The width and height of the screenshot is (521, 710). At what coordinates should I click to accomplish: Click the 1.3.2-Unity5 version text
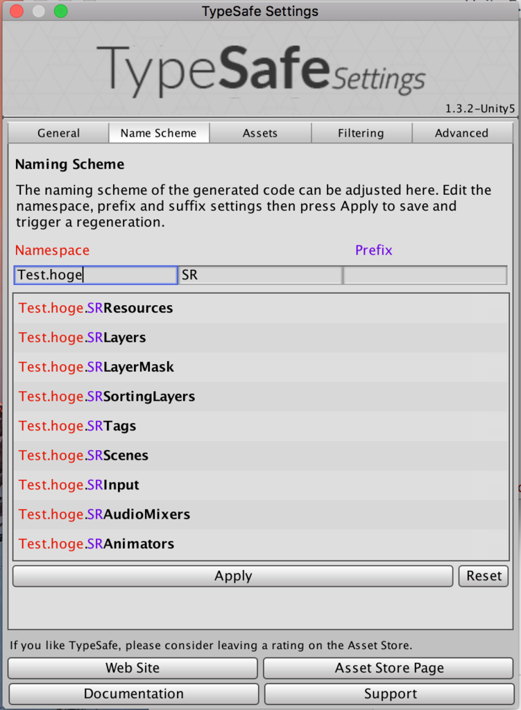click(x=480, y=109)
